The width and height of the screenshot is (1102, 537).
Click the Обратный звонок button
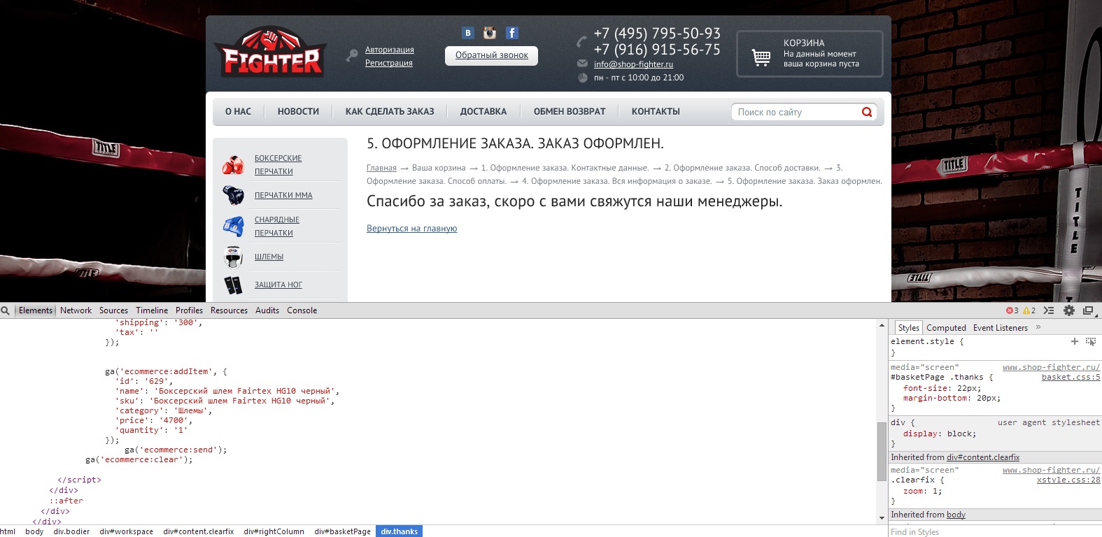[491, 55]
